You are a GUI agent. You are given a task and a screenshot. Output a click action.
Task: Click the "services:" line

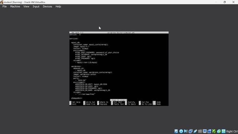coord(74,39)
